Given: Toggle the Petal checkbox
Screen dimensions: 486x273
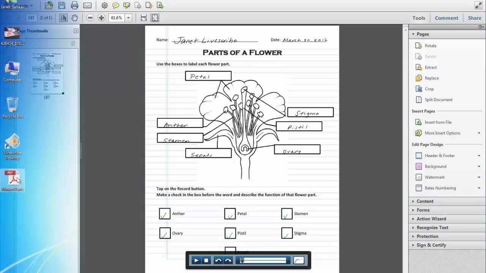Looking at the screenshot, I should pos(230,213).
